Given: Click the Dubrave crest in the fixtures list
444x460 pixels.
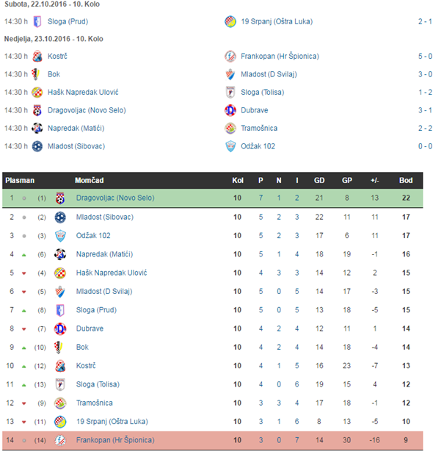Looking at the screenshot, I should tap(231, 110).
